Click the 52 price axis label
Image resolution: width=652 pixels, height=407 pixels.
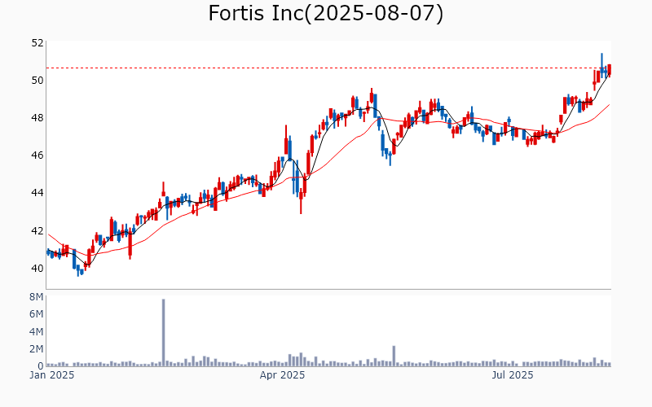coord(37,42)
